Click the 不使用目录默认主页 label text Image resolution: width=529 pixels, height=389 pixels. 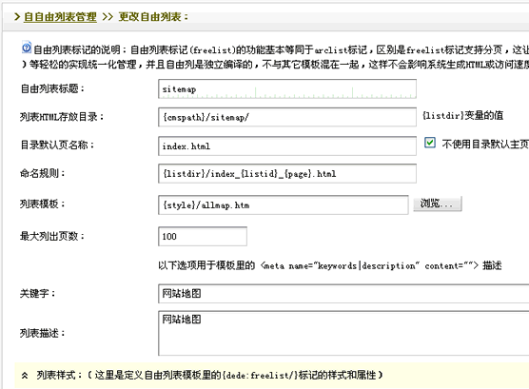point(485,144)
